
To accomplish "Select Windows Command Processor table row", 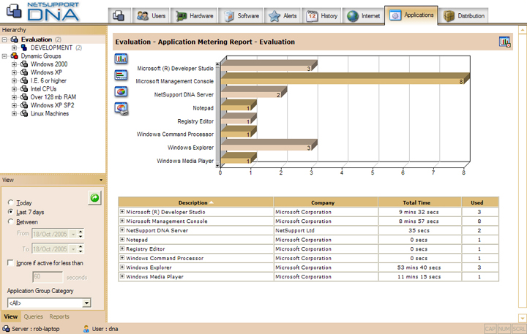I will click(308, 258).
